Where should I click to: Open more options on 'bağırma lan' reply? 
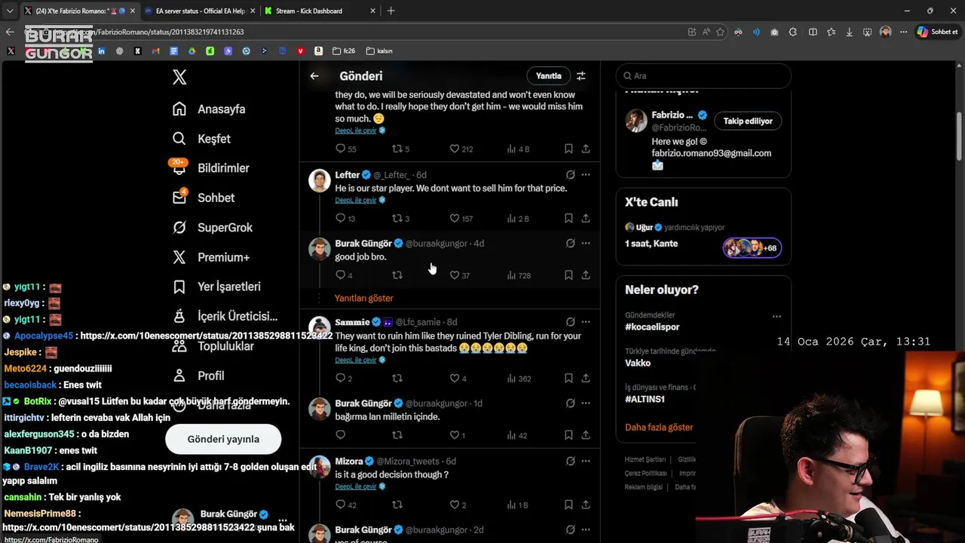pos(586,403)
